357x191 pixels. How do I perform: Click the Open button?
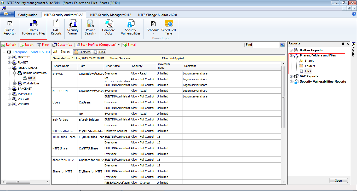click(338, 181)
